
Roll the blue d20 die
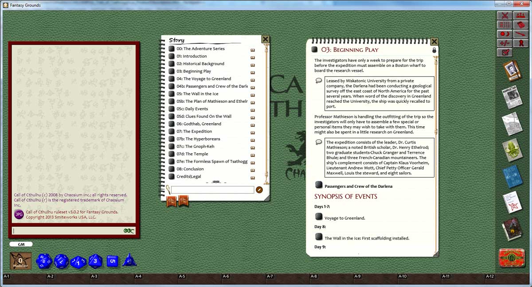tap(43, 260)
